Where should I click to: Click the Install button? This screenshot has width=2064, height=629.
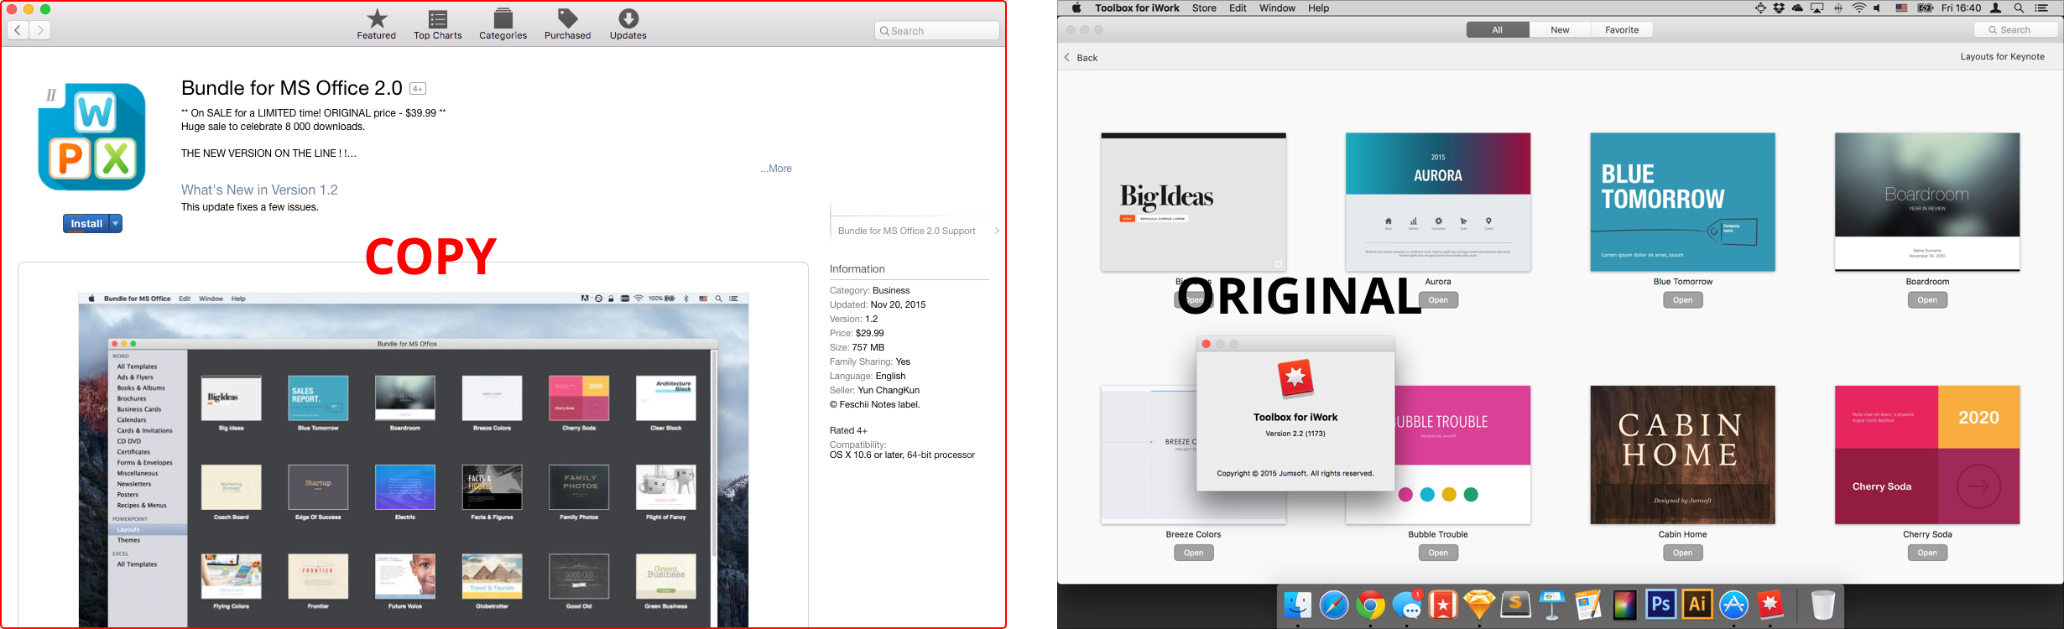(86, 224)
